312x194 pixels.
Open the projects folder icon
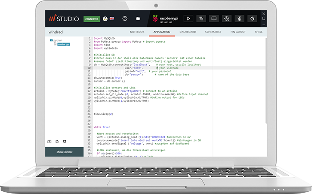point(138,19)
